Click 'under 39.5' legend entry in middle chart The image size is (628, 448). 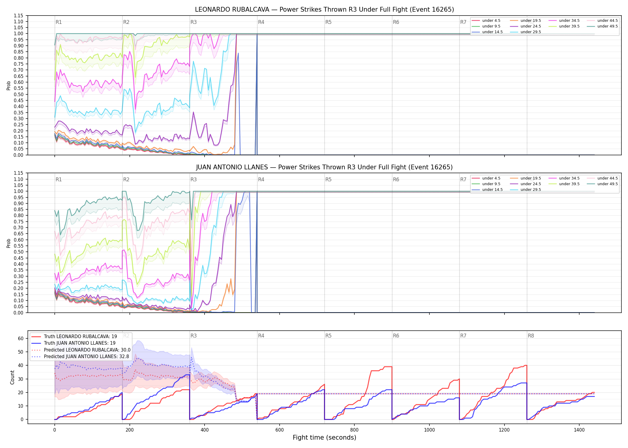[x=564, y=184]
